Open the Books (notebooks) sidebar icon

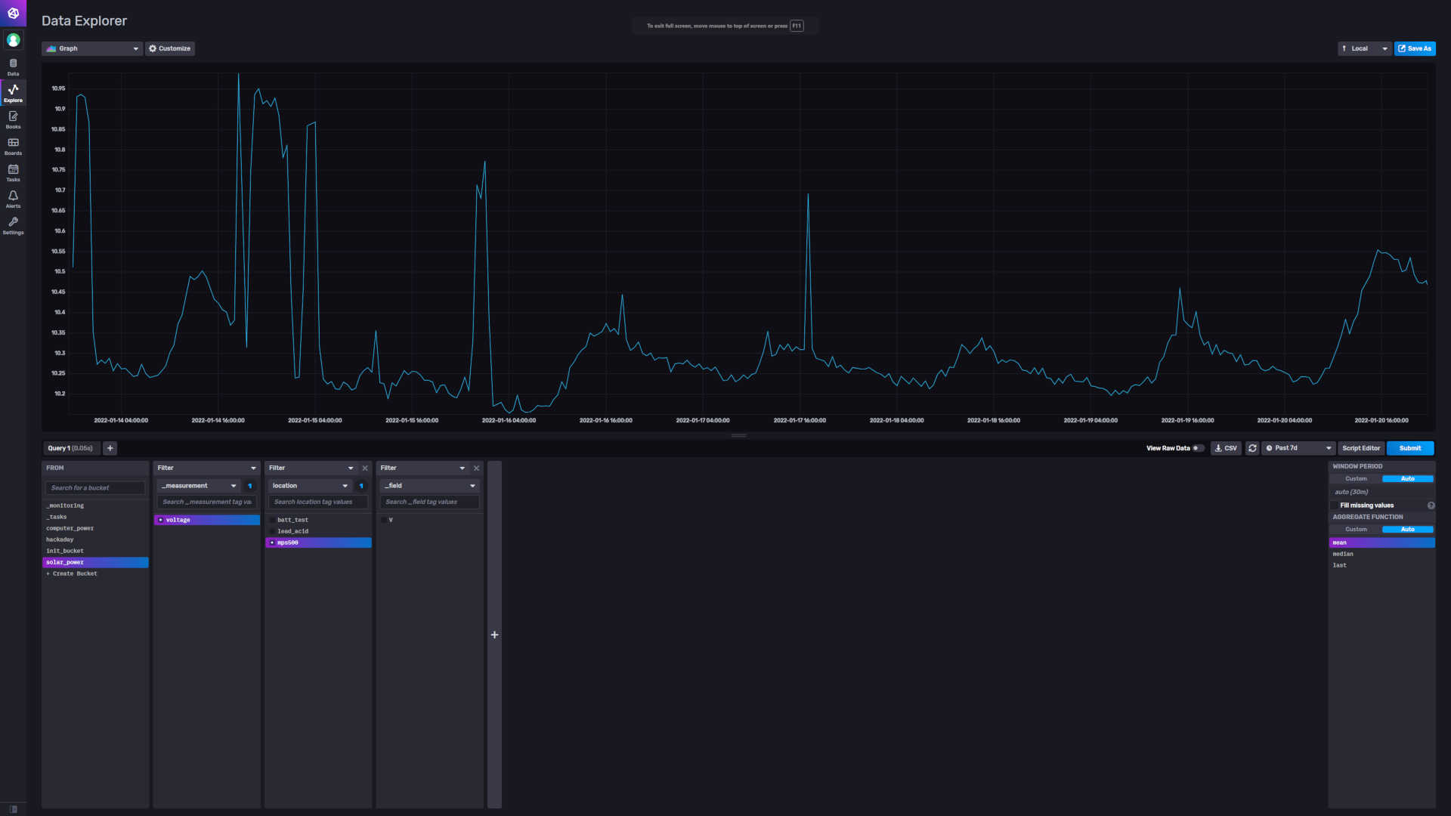point(13,119)
